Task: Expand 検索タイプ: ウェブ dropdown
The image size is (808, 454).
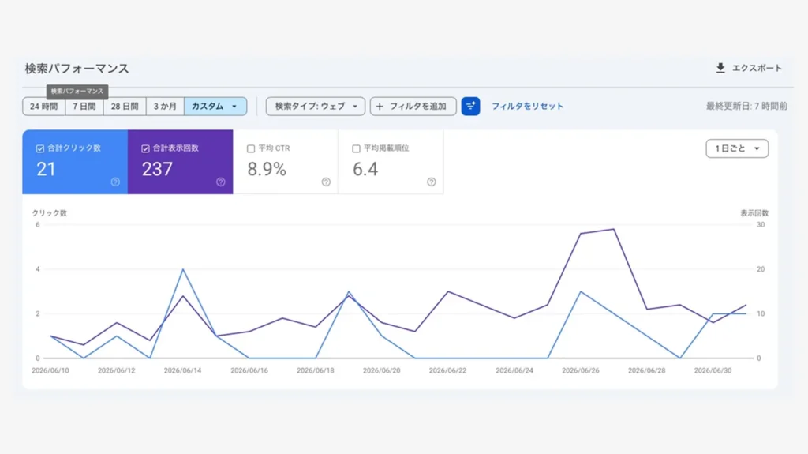Action: point(316,107)
